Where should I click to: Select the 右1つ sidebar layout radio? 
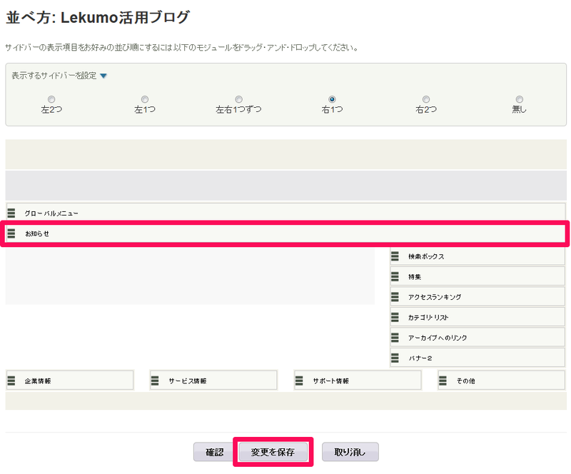pyautogui.click(x=332, y=99)
